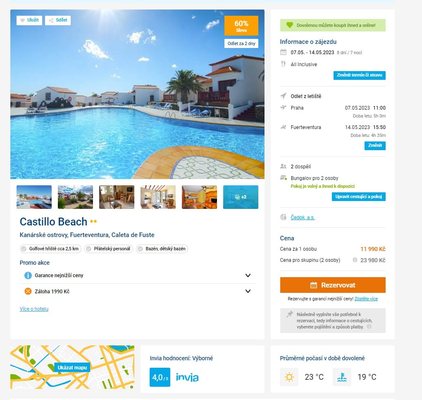The image size is (422, 400).
Task: Click the calendar icon beside trip dates
Action: [284, 52]
